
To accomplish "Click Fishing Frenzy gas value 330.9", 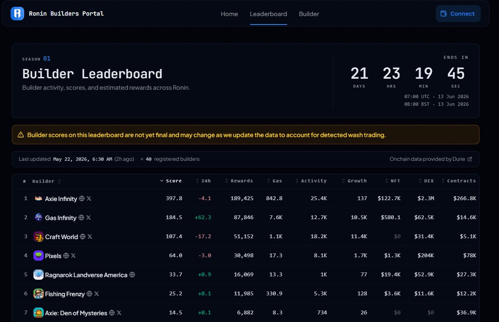I will click(x=274, y=294).
